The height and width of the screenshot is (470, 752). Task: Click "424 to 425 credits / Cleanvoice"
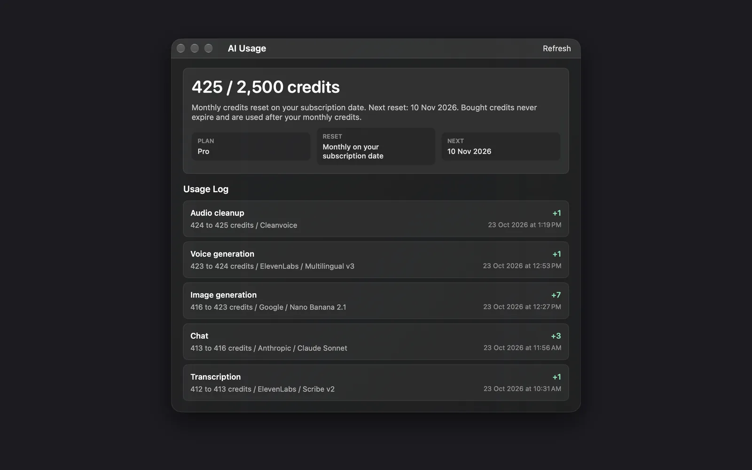[x=243, y=225]
